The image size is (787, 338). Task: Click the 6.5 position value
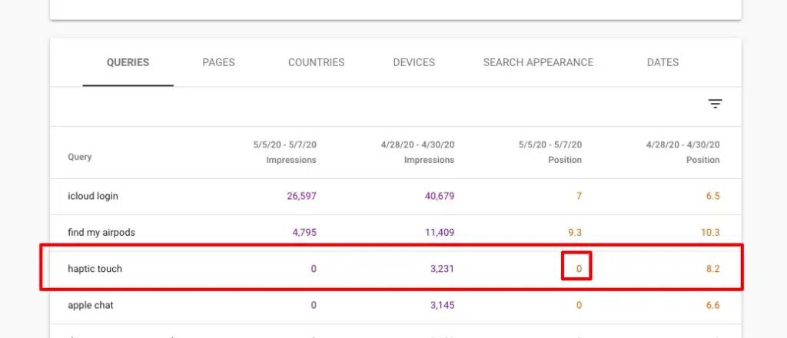[712, 196]
